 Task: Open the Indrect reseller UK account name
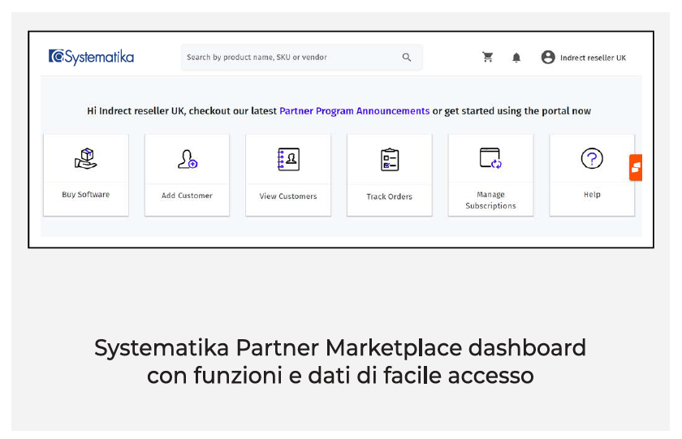593,58
